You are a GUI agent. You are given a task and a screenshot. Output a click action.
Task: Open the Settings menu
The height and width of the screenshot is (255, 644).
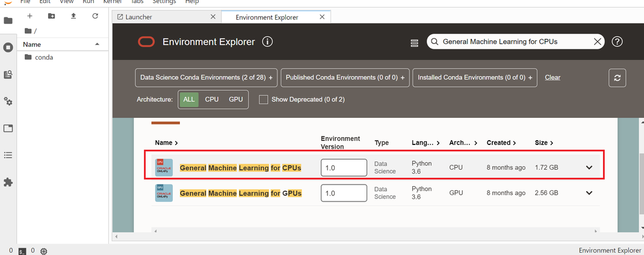[164, 2]
